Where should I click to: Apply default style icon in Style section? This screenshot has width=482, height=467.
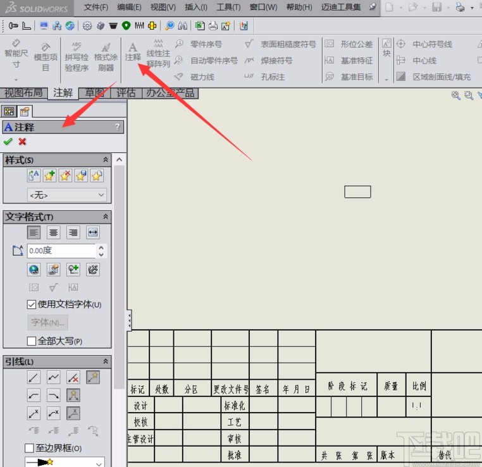click(x=34, y=176)
